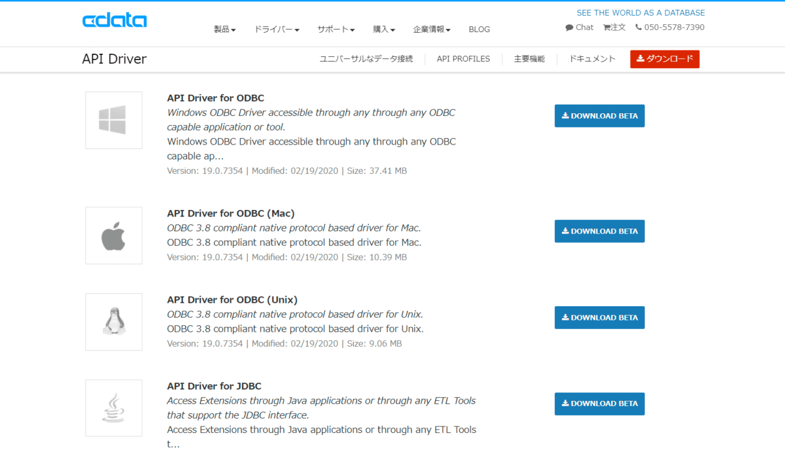Download beta of API Driver for ODBC (Mac)
Image resolution: width=785 pixels, height=450 pixels.
point(600,231)
